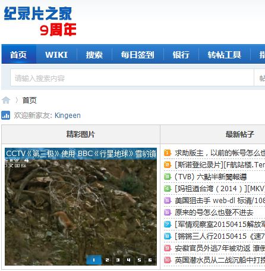Select slideshow page number 3

(x=118, y=260)
